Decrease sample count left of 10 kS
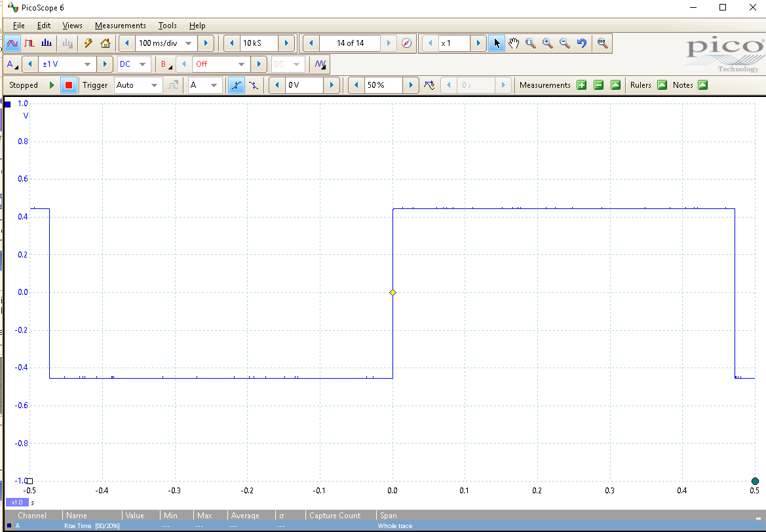The width and height of the screenshot is (766, 532). click(231, 43)
